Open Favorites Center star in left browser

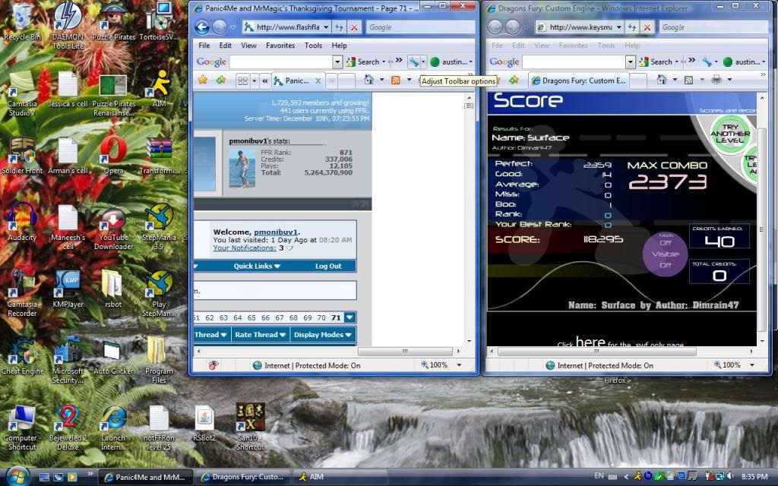click(203, 80)
